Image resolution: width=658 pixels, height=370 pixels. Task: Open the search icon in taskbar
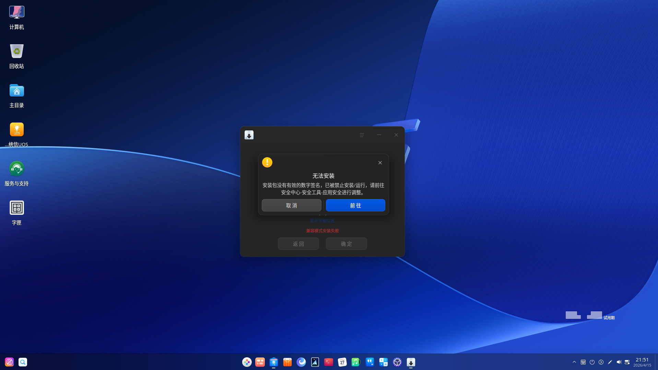point(23,362)
